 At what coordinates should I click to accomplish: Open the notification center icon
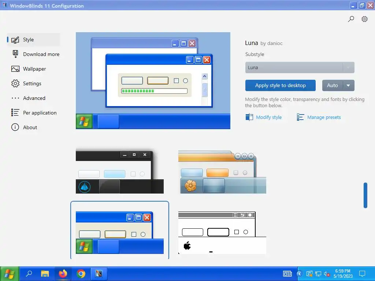pos(362,274)
